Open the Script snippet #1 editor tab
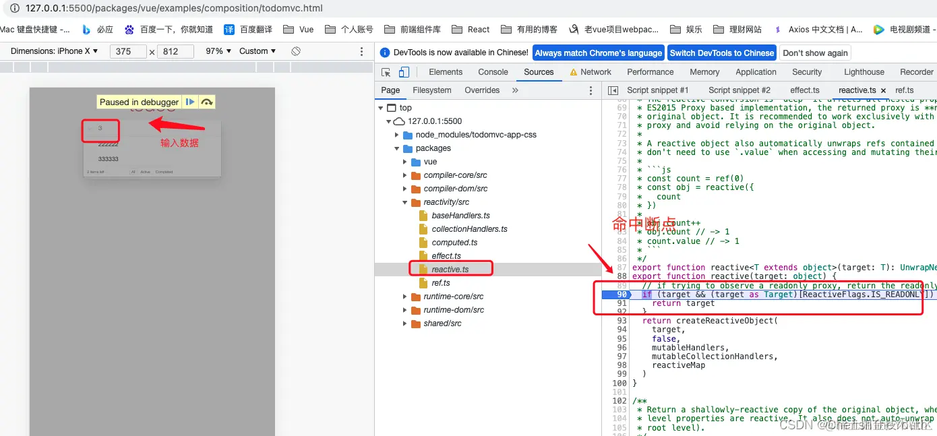 657,90
